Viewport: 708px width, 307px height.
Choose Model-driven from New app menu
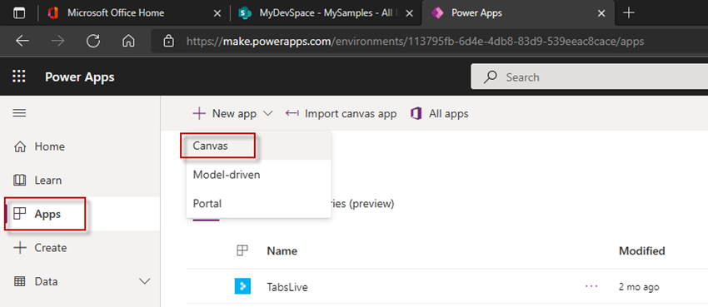259,175
